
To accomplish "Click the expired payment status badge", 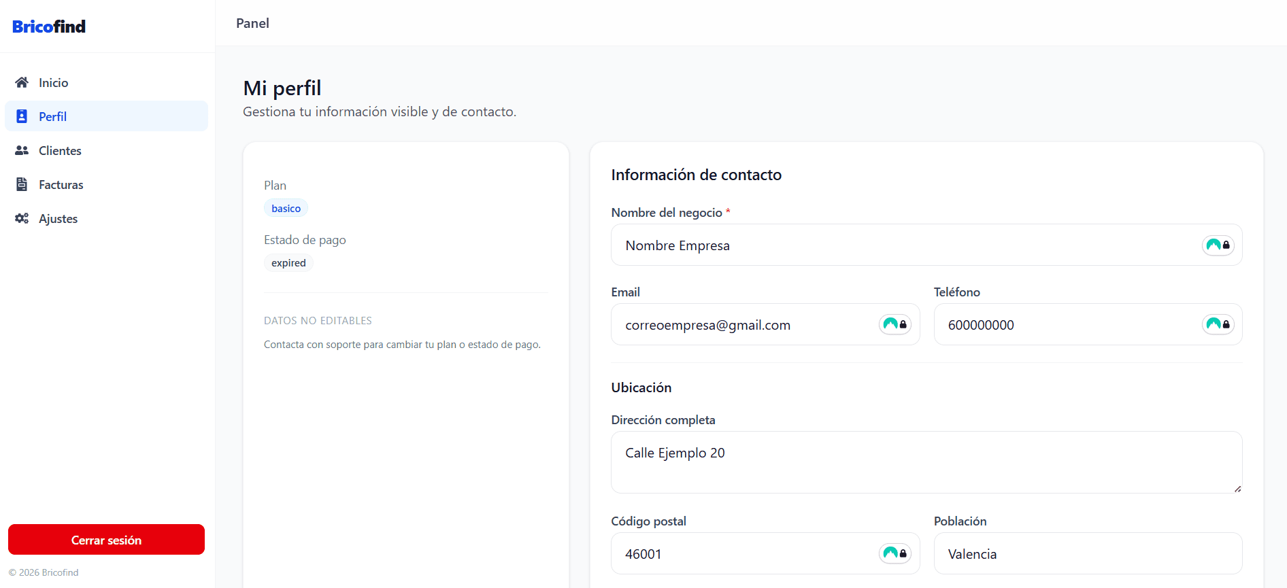I will click(288, 263).
